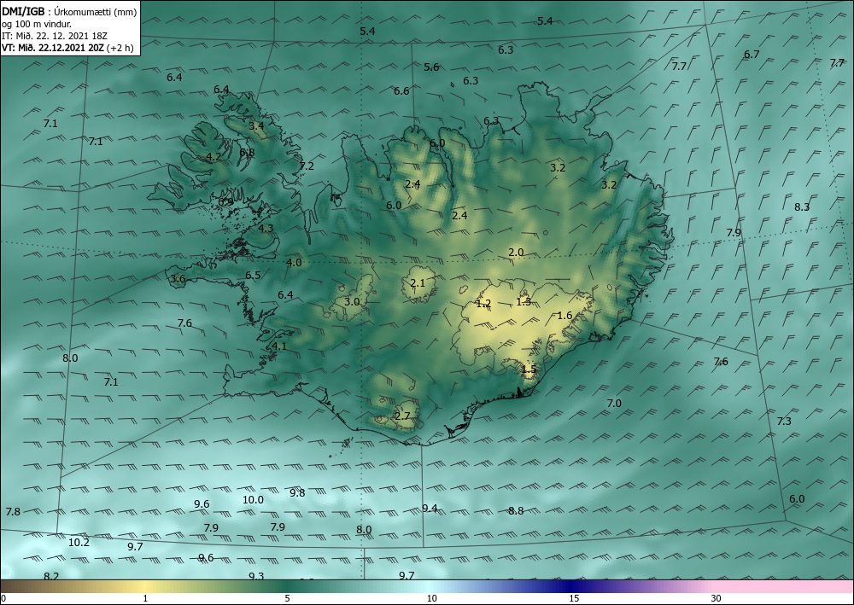Click the 2.1 value on Hofsjökull glacier
854x605 pixels.
pos(418,283)
